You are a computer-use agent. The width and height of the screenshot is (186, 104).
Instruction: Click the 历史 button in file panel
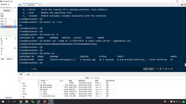(87, 78)
